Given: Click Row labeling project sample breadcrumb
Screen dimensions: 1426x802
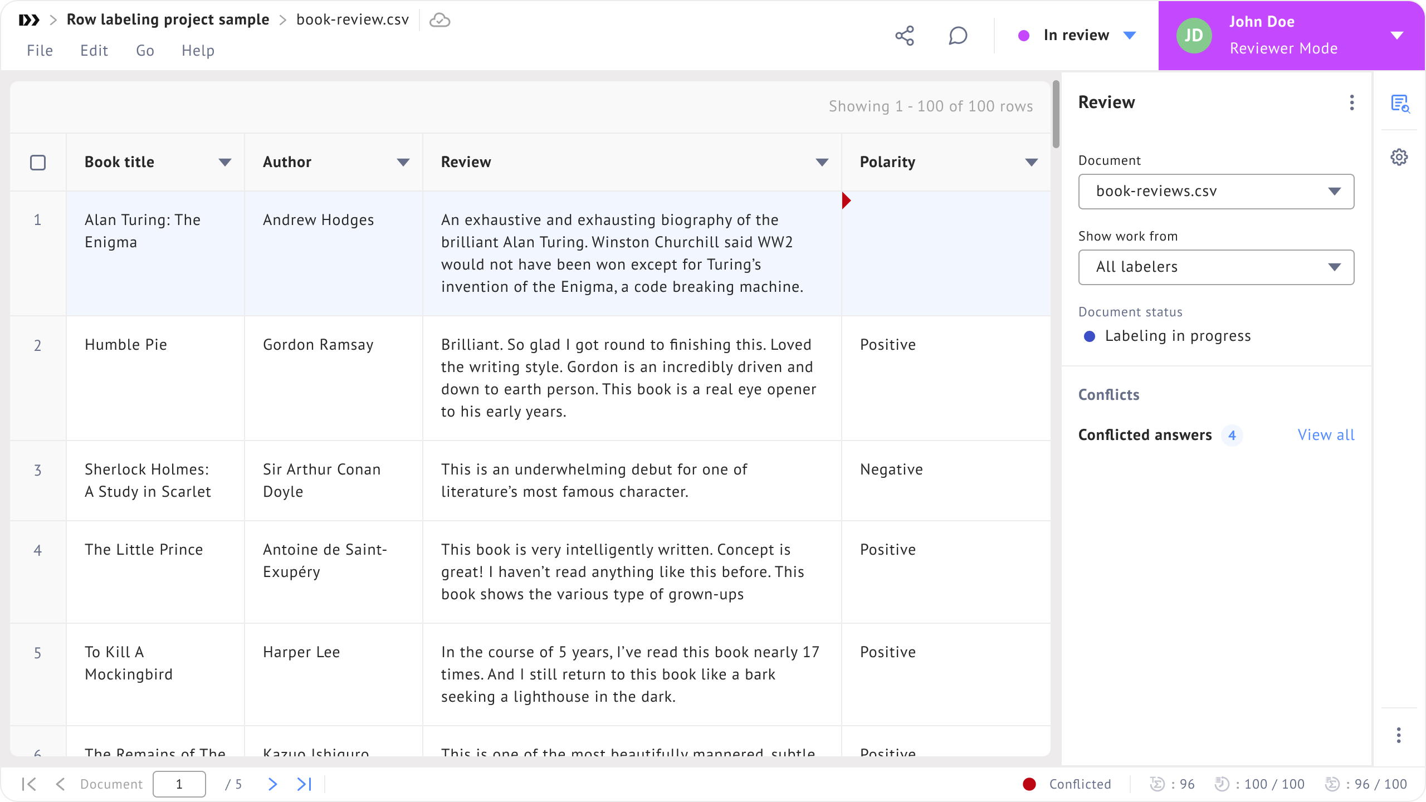Looking at the screenshot, I should (x=168, y=19).
